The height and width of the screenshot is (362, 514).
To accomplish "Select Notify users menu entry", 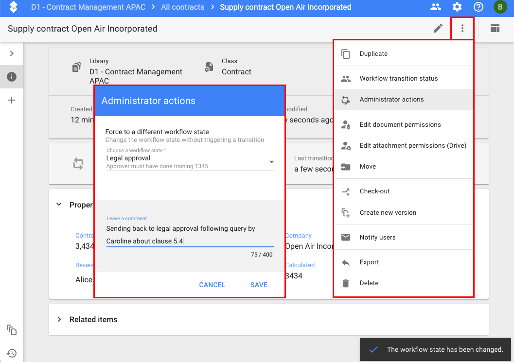I will click(x=403, y=238).
